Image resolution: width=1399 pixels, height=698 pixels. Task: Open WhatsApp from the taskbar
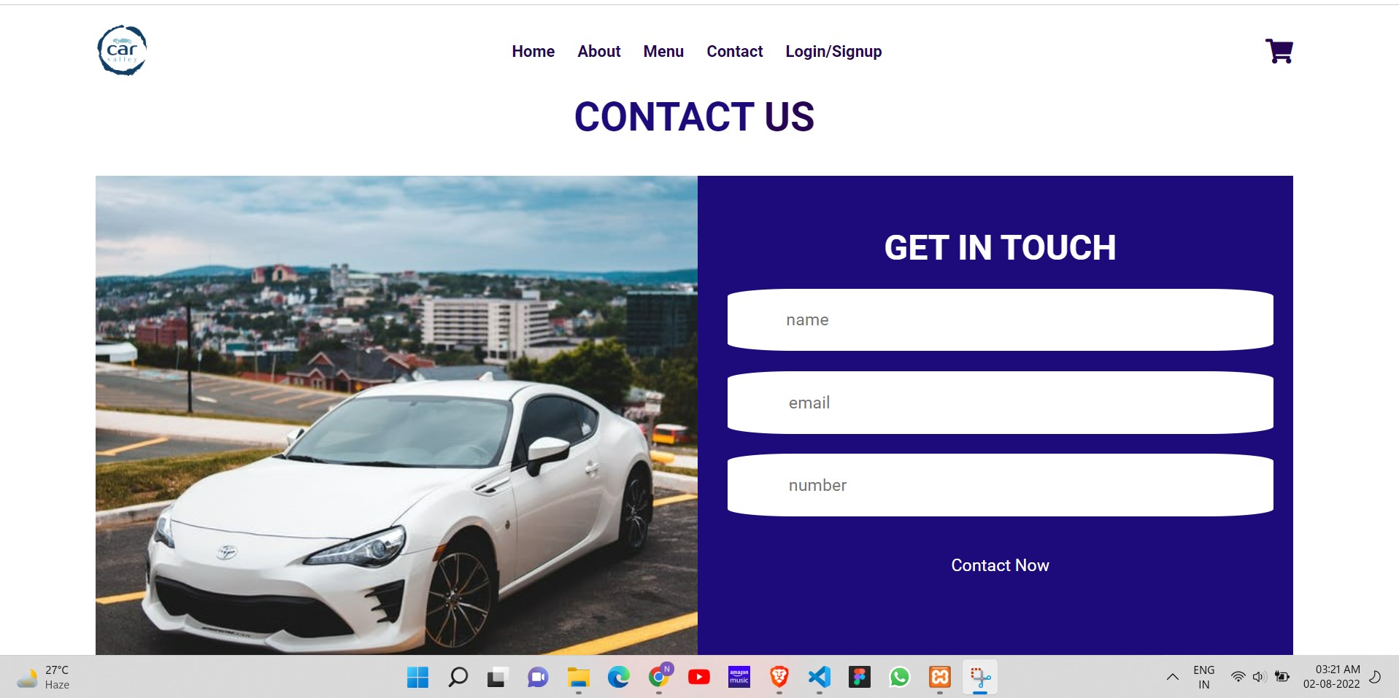pos(900,678)
